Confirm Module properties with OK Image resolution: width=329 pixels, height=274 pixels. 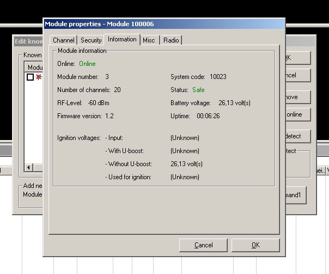coord(255,245)
